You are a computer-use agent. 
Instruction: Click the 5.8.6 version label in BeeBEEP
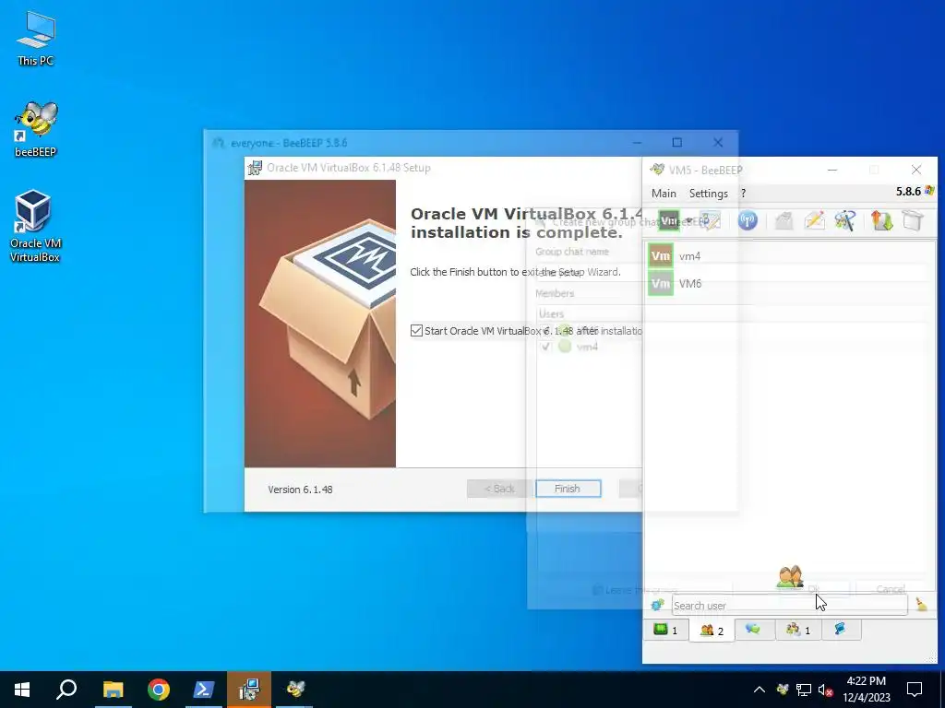(x=908, y=192)
